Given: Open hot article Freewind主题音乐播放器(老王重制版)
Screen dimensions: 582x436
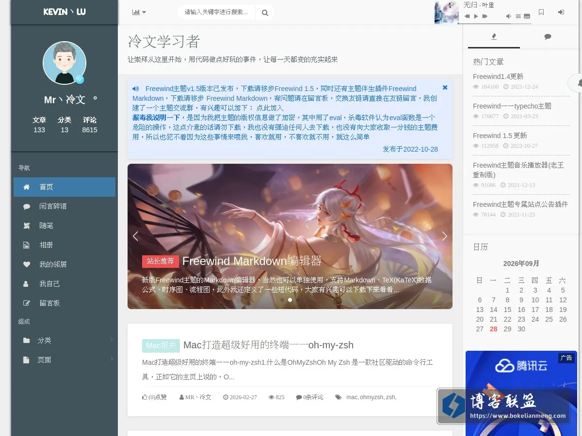Looking at the screenshot, I should tap(518, 170).
